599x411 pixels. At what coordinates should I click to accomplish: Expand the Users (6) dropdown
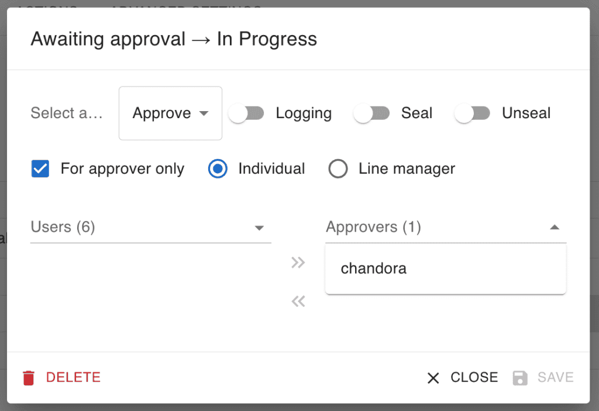pyautogui.click(x=151, y=227)
